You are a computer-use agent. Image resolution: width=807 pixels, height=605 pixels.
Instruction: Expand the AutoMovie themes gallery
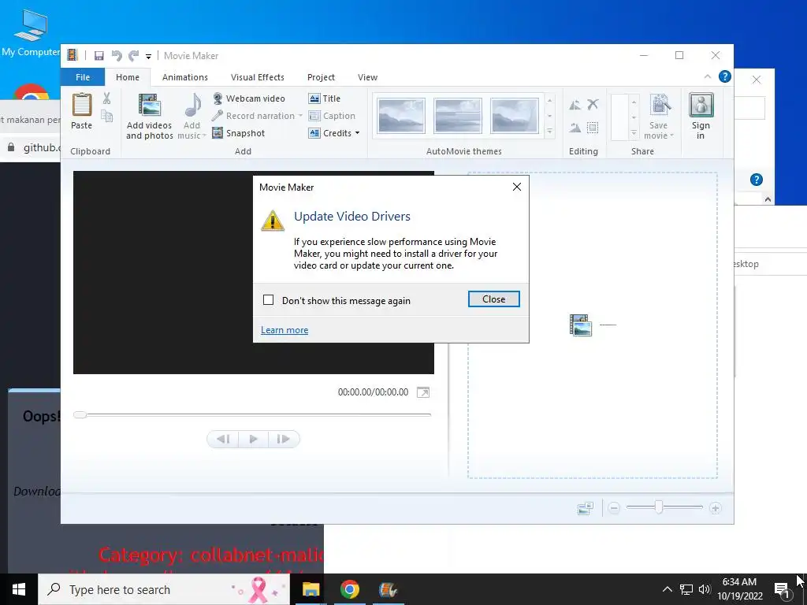coord(549,132)
